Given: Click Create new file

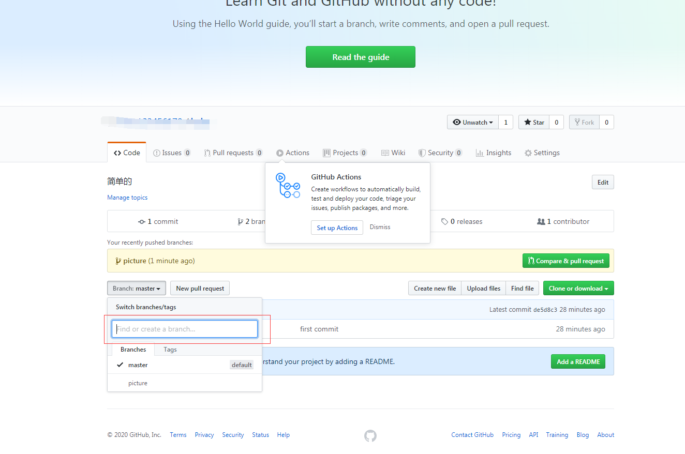Looking at the screenshot, I should click(435, 289).
